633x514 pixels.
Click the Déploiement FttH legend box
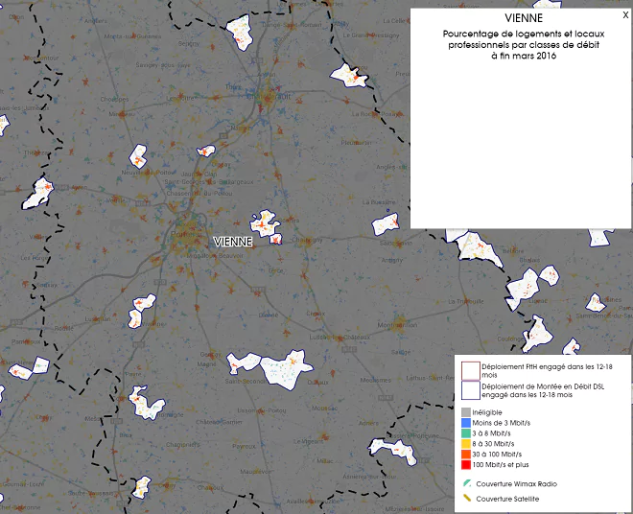pyautogui.click(x=471, y=371)
